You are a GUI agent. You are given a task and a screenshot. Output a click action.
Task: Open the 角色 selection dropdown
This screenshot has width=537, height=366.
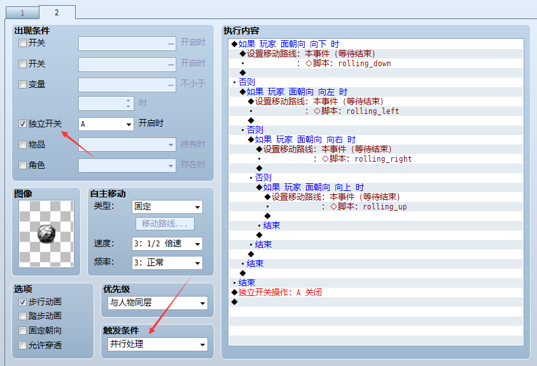[127, 165]
